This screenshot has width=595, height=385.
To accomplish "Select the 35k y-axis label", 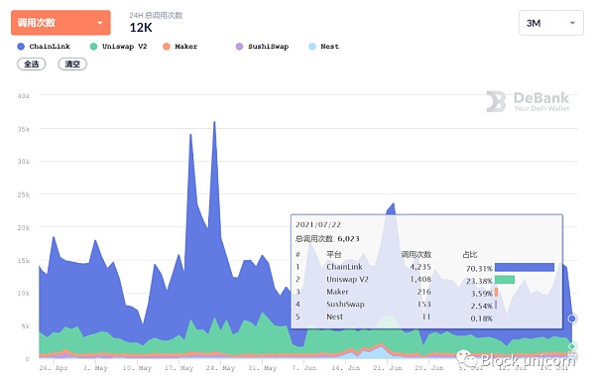I will 23,129.
